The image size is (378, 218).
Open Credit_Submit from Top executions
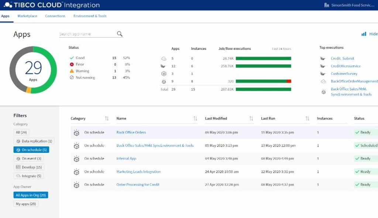pyautogui.click(x=342, y=59)
